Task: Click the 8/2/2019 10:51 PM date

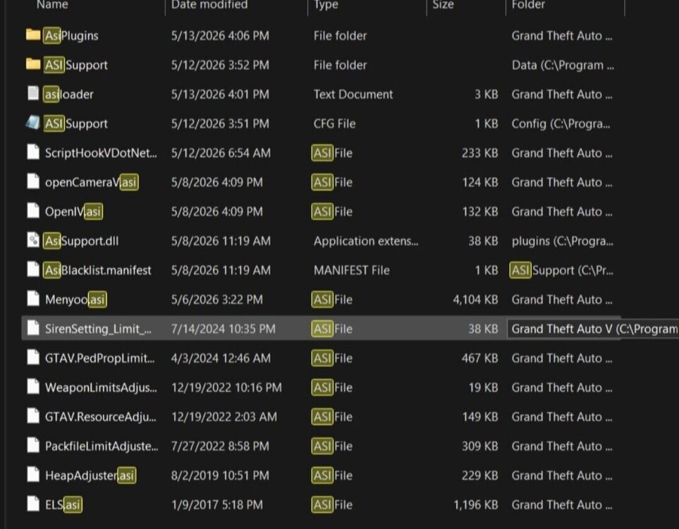Action: click(x=220, y=475)
